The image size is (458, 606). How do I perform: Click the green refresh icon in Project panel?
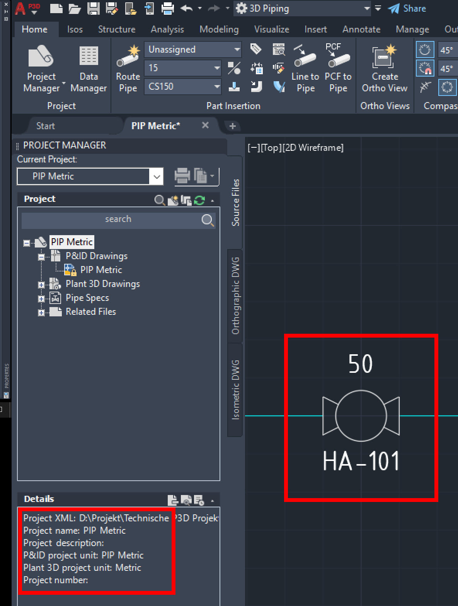199,200
